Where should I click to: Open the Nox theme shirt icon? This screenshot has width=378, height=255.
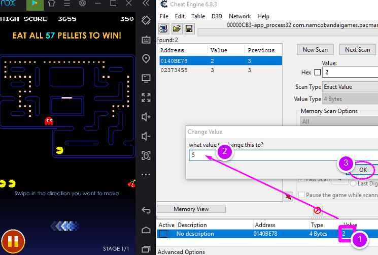[x=51, y=4]
